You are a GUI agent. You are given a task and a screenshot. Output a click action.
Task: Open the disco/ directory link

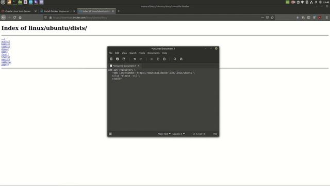(x=5, y=49)
